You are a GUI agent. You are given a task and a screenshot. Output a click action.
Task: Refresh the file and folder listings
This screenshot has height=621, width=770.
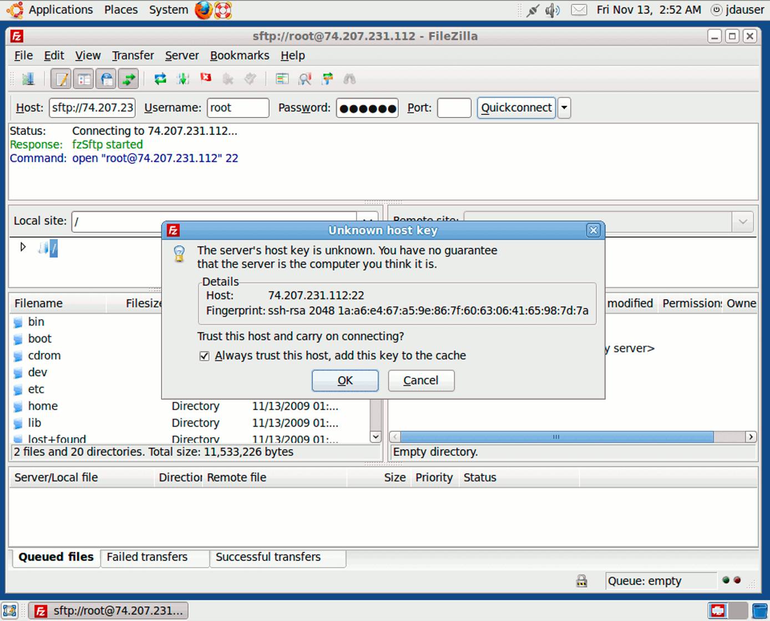coord(160,78)
